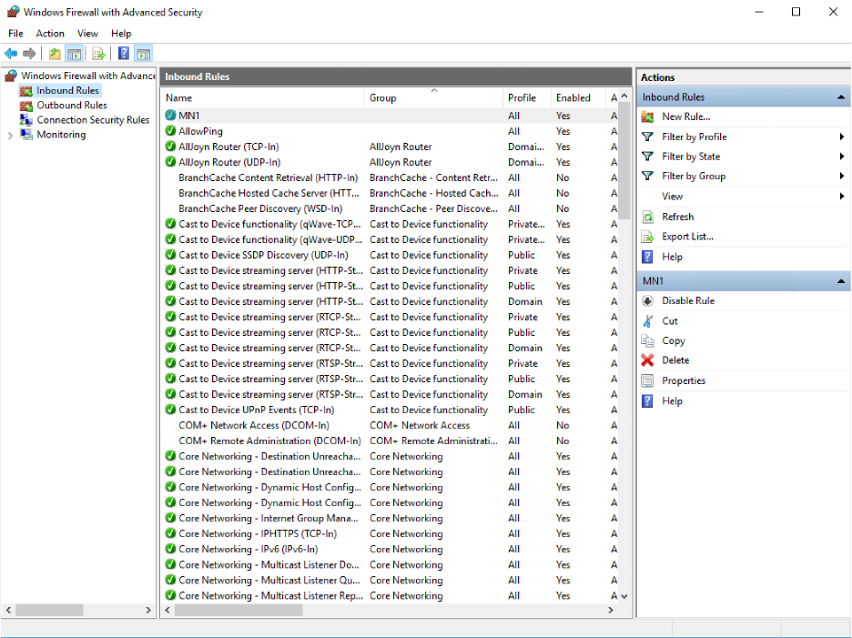Click the rules list vertical scrollbar thumb

click(x=624, y=162)
